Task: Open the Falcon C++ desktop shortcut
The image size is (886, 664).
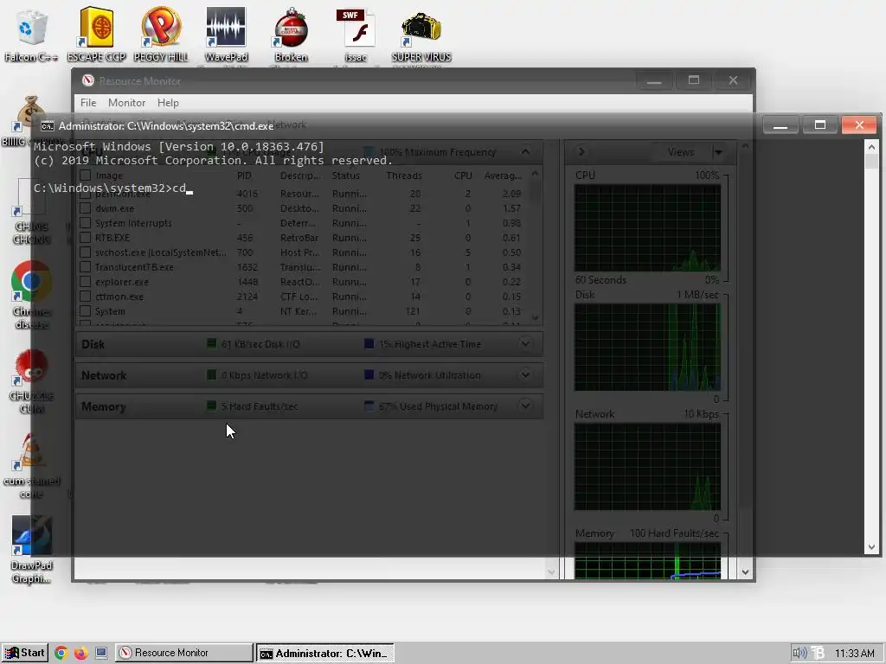Action: [x=31, y=35]
